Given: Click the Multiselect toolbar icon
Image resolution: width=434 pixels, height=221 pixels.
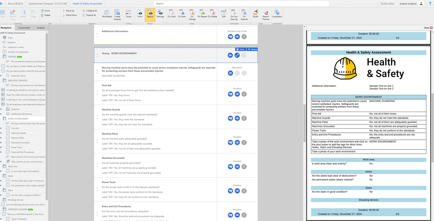Looking at the screenshot, I should pos(107,14).
